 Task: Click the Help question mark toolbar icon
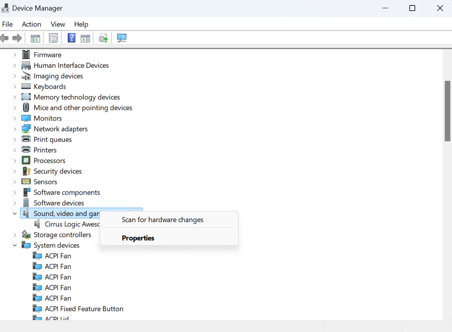point(71,38)
